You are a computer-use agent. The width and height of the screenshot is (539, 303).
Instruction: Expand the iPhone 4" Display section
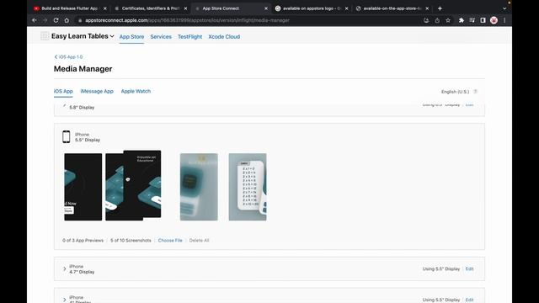tap(64, 300)
